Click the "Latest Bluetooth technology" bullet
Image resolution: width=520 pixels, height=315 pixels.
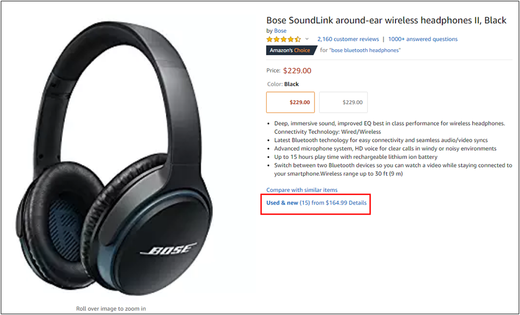pyautogui.click(x=381, y=140)
